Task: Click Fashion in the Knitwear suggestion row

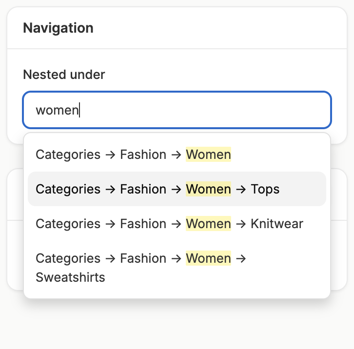Action: click(x=143, y=224)
